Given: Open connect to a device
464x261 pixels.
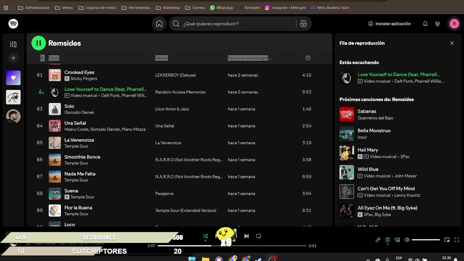Looking at the screenshot, I should point(397,240).
